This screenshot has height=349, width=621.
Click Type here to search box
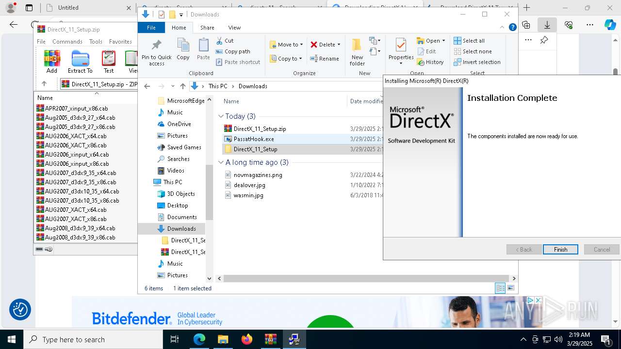pos(93,340)
